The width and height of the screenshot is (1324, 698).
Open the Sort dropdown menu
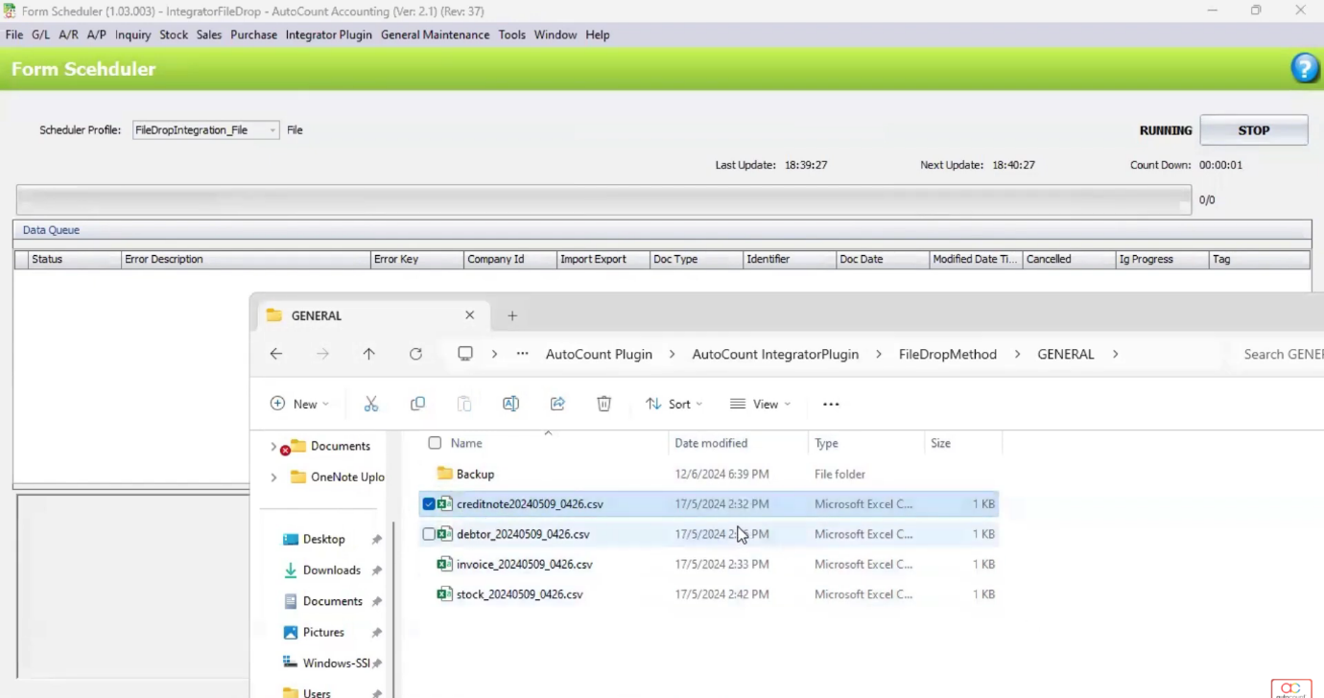point(674,404)
